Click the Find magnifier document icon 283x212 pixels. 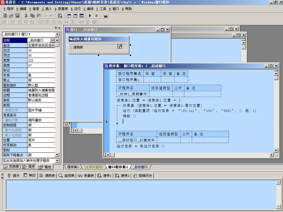pos(60,16)
